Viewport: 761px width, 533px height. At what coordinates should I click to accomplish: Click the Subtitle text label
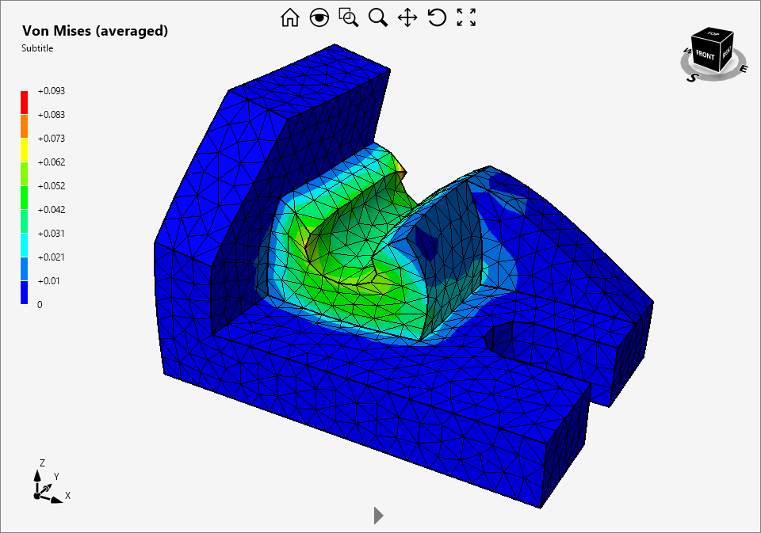[37, 48]
